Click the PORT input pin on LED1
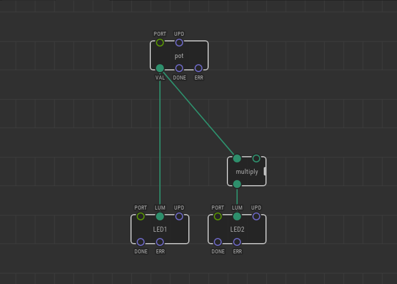397x284 pixels. pyautogui.click(x=141, y=216)
